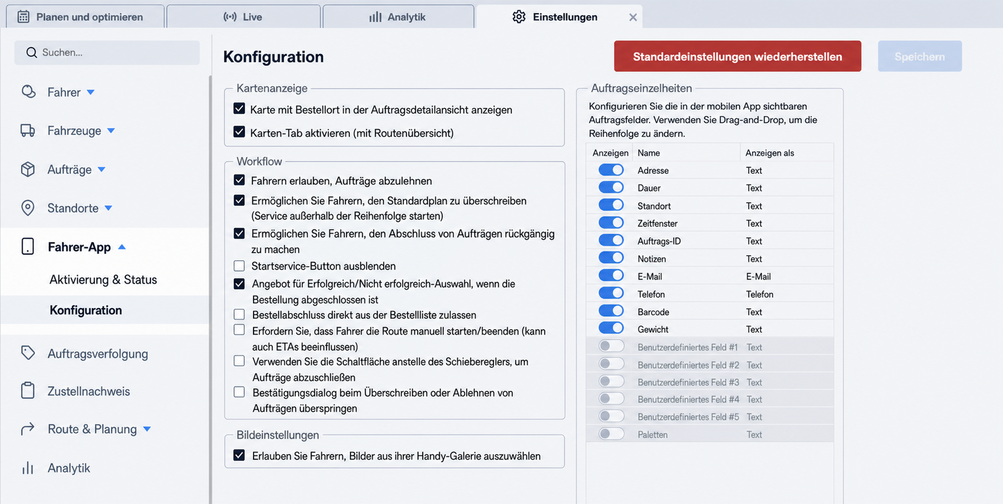Toggle off the Dauer field switch
The image size is (1003, 504).
point(611,187)
